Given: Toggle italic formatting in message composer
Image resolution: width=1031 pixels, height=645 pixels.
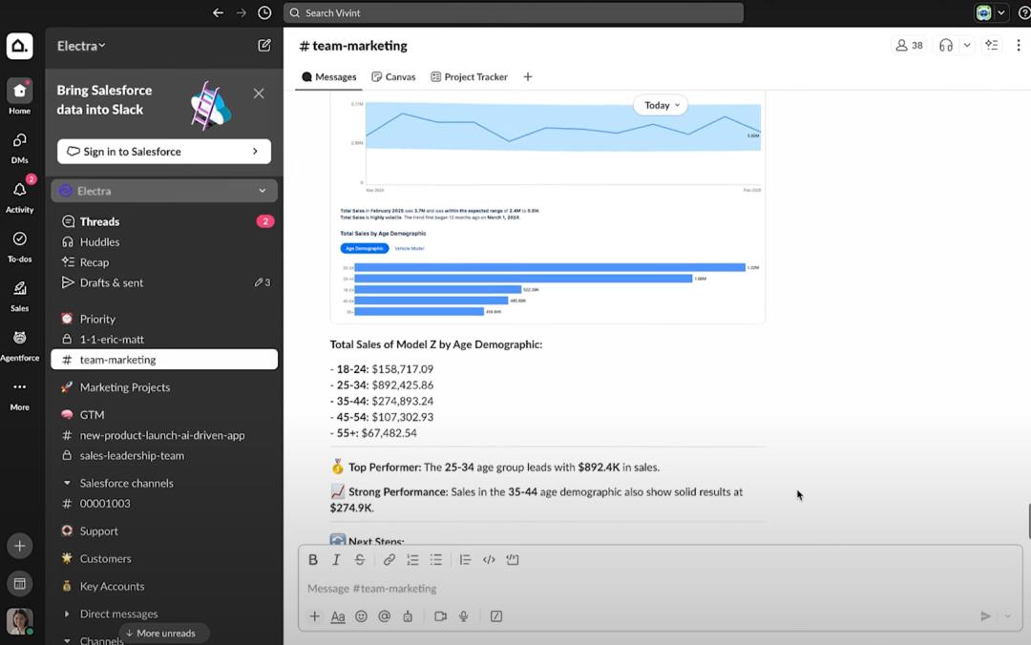Looking at the screenshot, I should click(x=336, y=560).
